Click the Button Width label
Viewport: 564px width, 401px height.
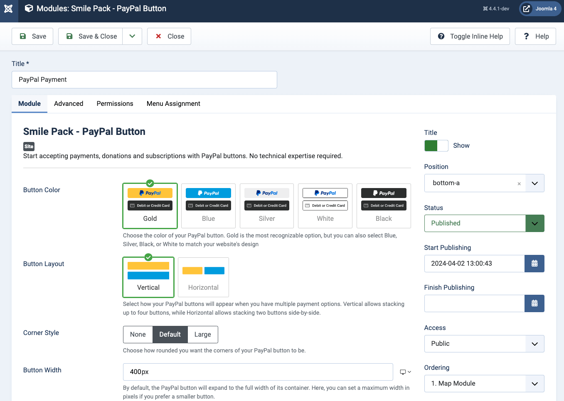[42, 370]
